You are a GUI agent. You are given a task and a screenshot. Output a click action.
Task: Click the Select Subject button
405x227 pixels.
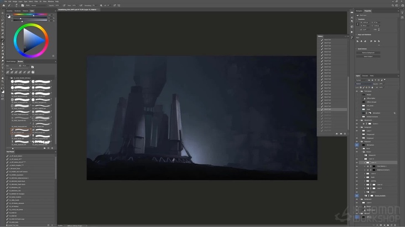(x=368, y=56)
